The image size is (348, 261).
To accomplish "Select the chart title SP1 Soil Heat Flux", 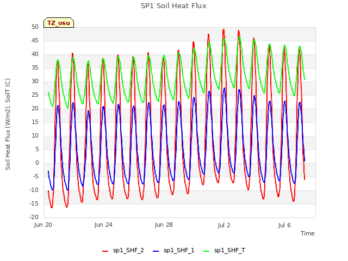I will (173, 6).
